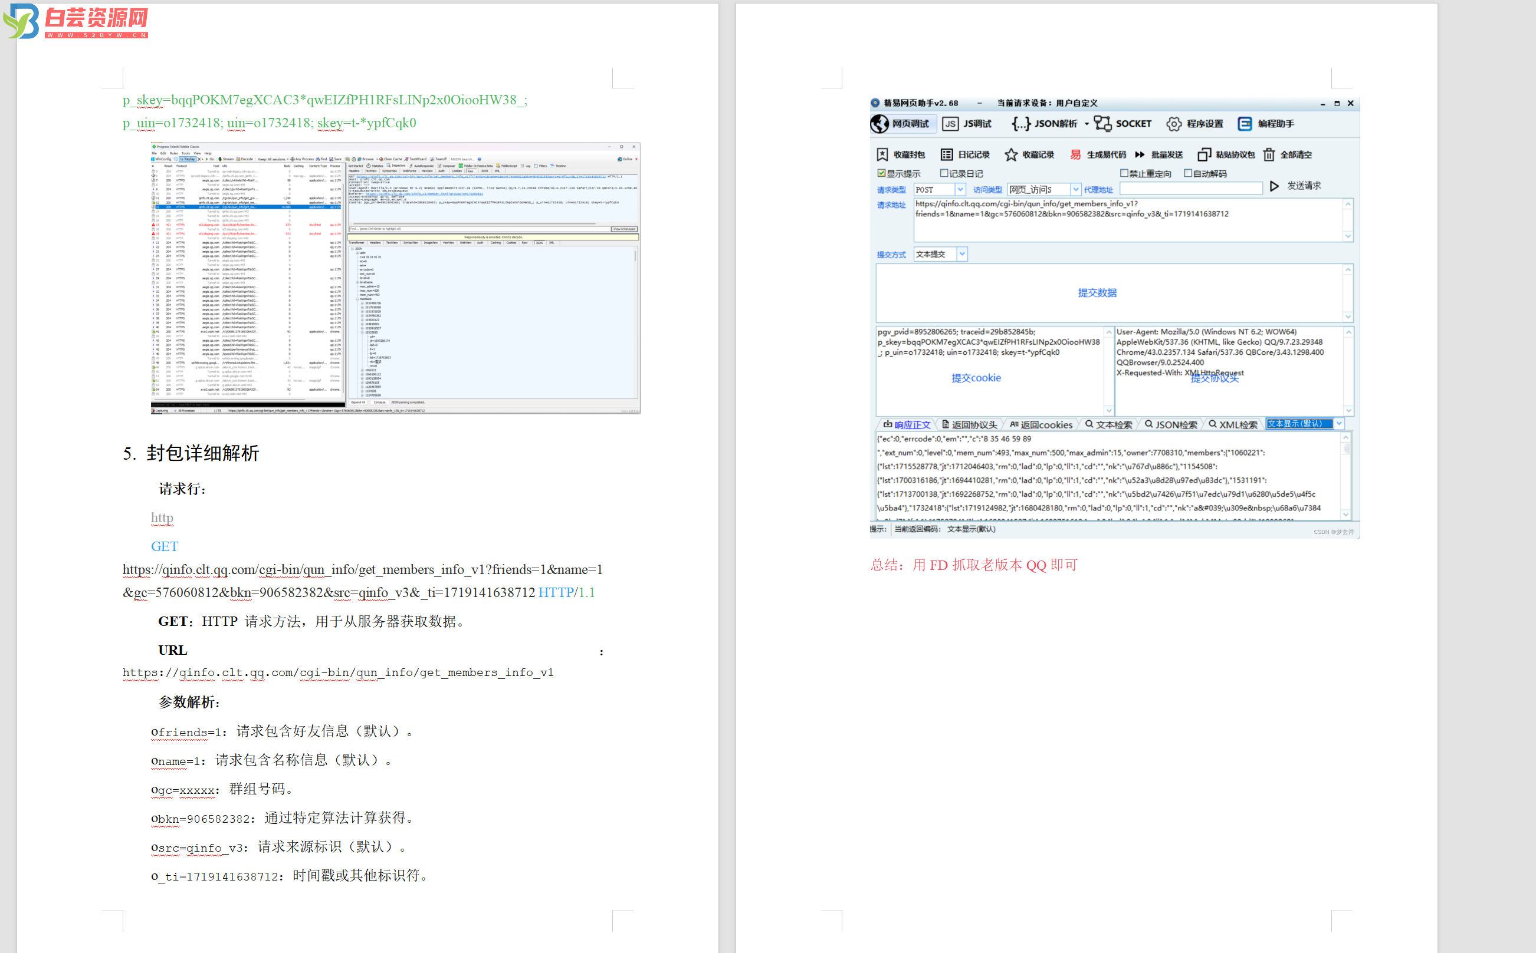Click the 请求地址 blue label
Image resolution: width=1536 pixels, height=953 pixels.
tap(891, 205)
